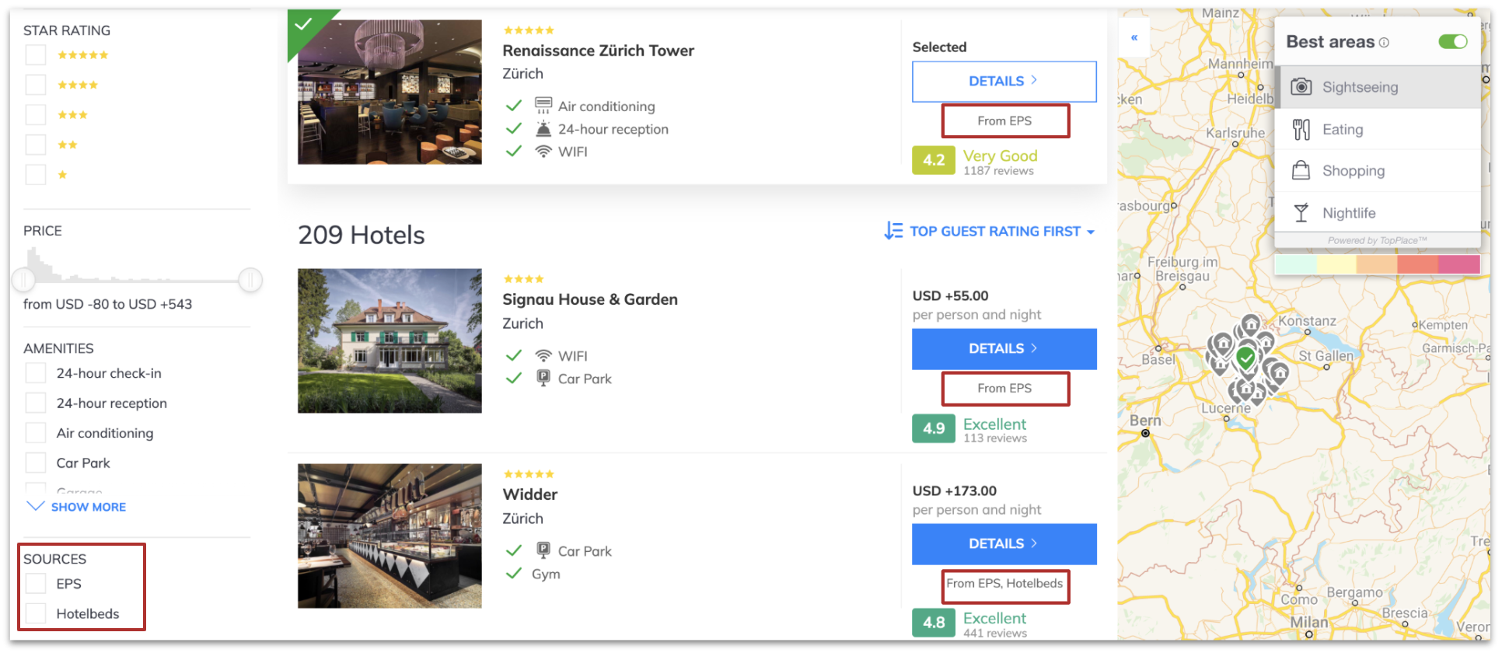Click the sort order icon beside Top Guest Rating
Image resolution: width=1502 pixels, height=653 pixels.
click(x=893, y=231)
